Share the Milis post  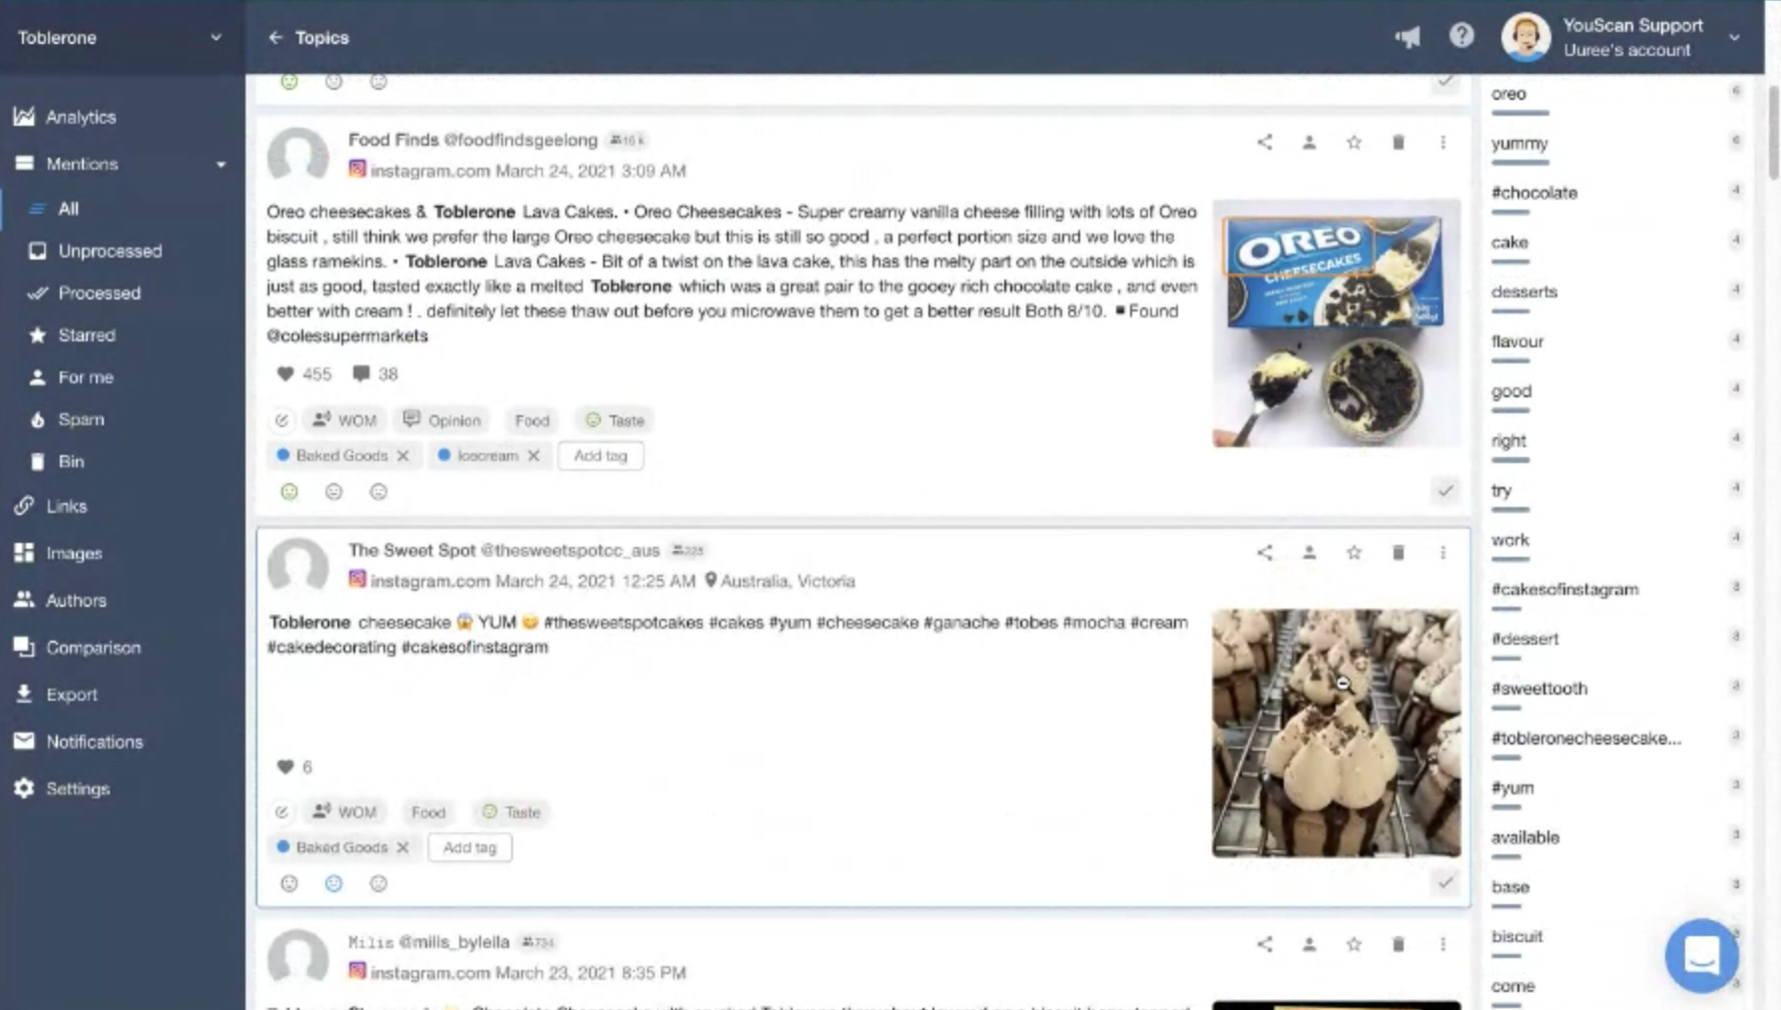point(1265,943)
